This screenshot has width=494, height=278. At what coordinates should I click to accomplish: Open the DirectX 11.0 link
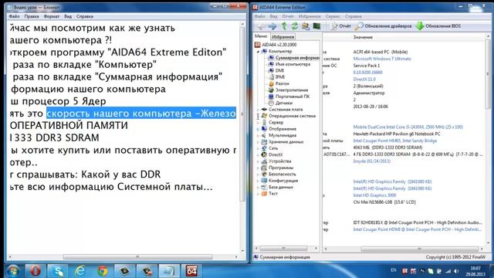tap(364, 79)
